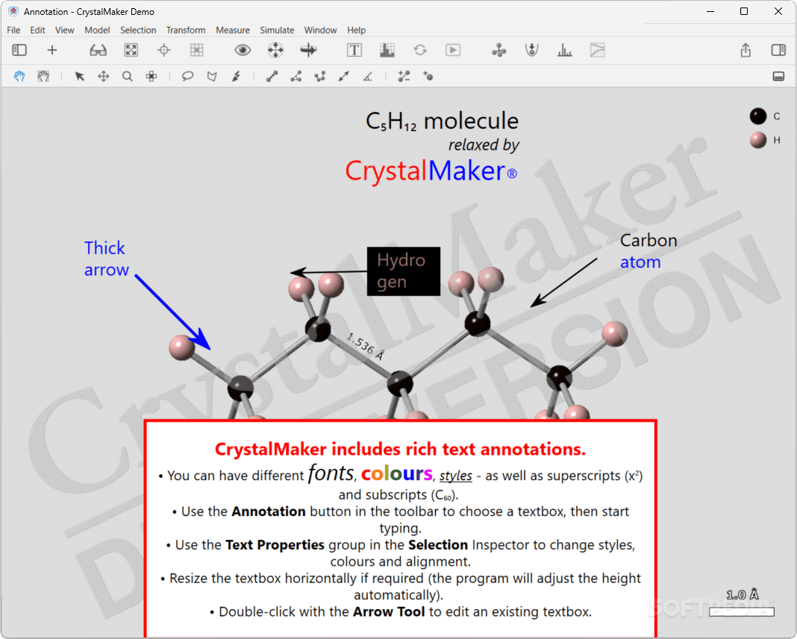The image size is (797, 639).
Task: Select the Lasso selection tool
Action: [187, 75]
